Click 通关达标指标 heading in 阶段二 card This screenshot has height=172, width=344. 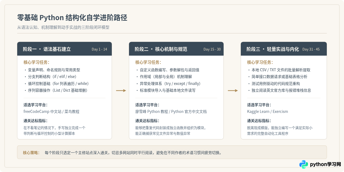pyautogui.click(x=147, y=121)
